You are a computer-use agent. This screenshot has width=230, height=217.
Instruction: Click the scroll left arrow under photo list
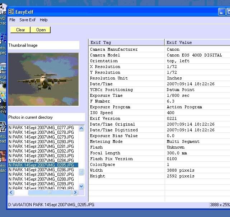point(11,193)
